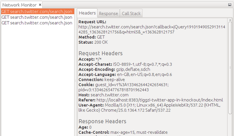Image resolution: width=234 pixels, height=136 pixels.
Task: Open the Response tab
Action: point(109,13)
